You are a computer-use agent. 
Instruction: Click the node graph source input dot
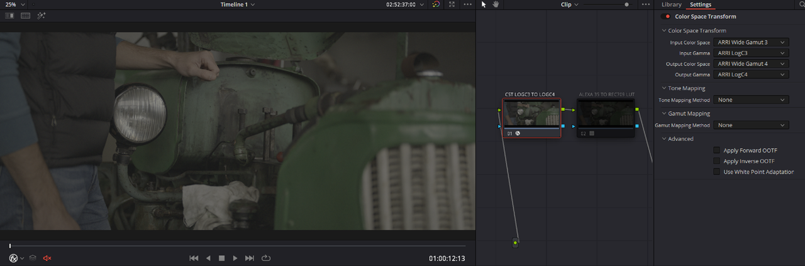click(515, 242)
